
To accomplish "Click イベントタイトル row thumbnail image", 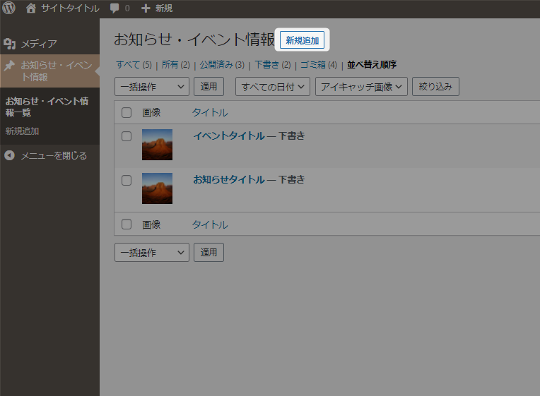I will coord(158,145).
